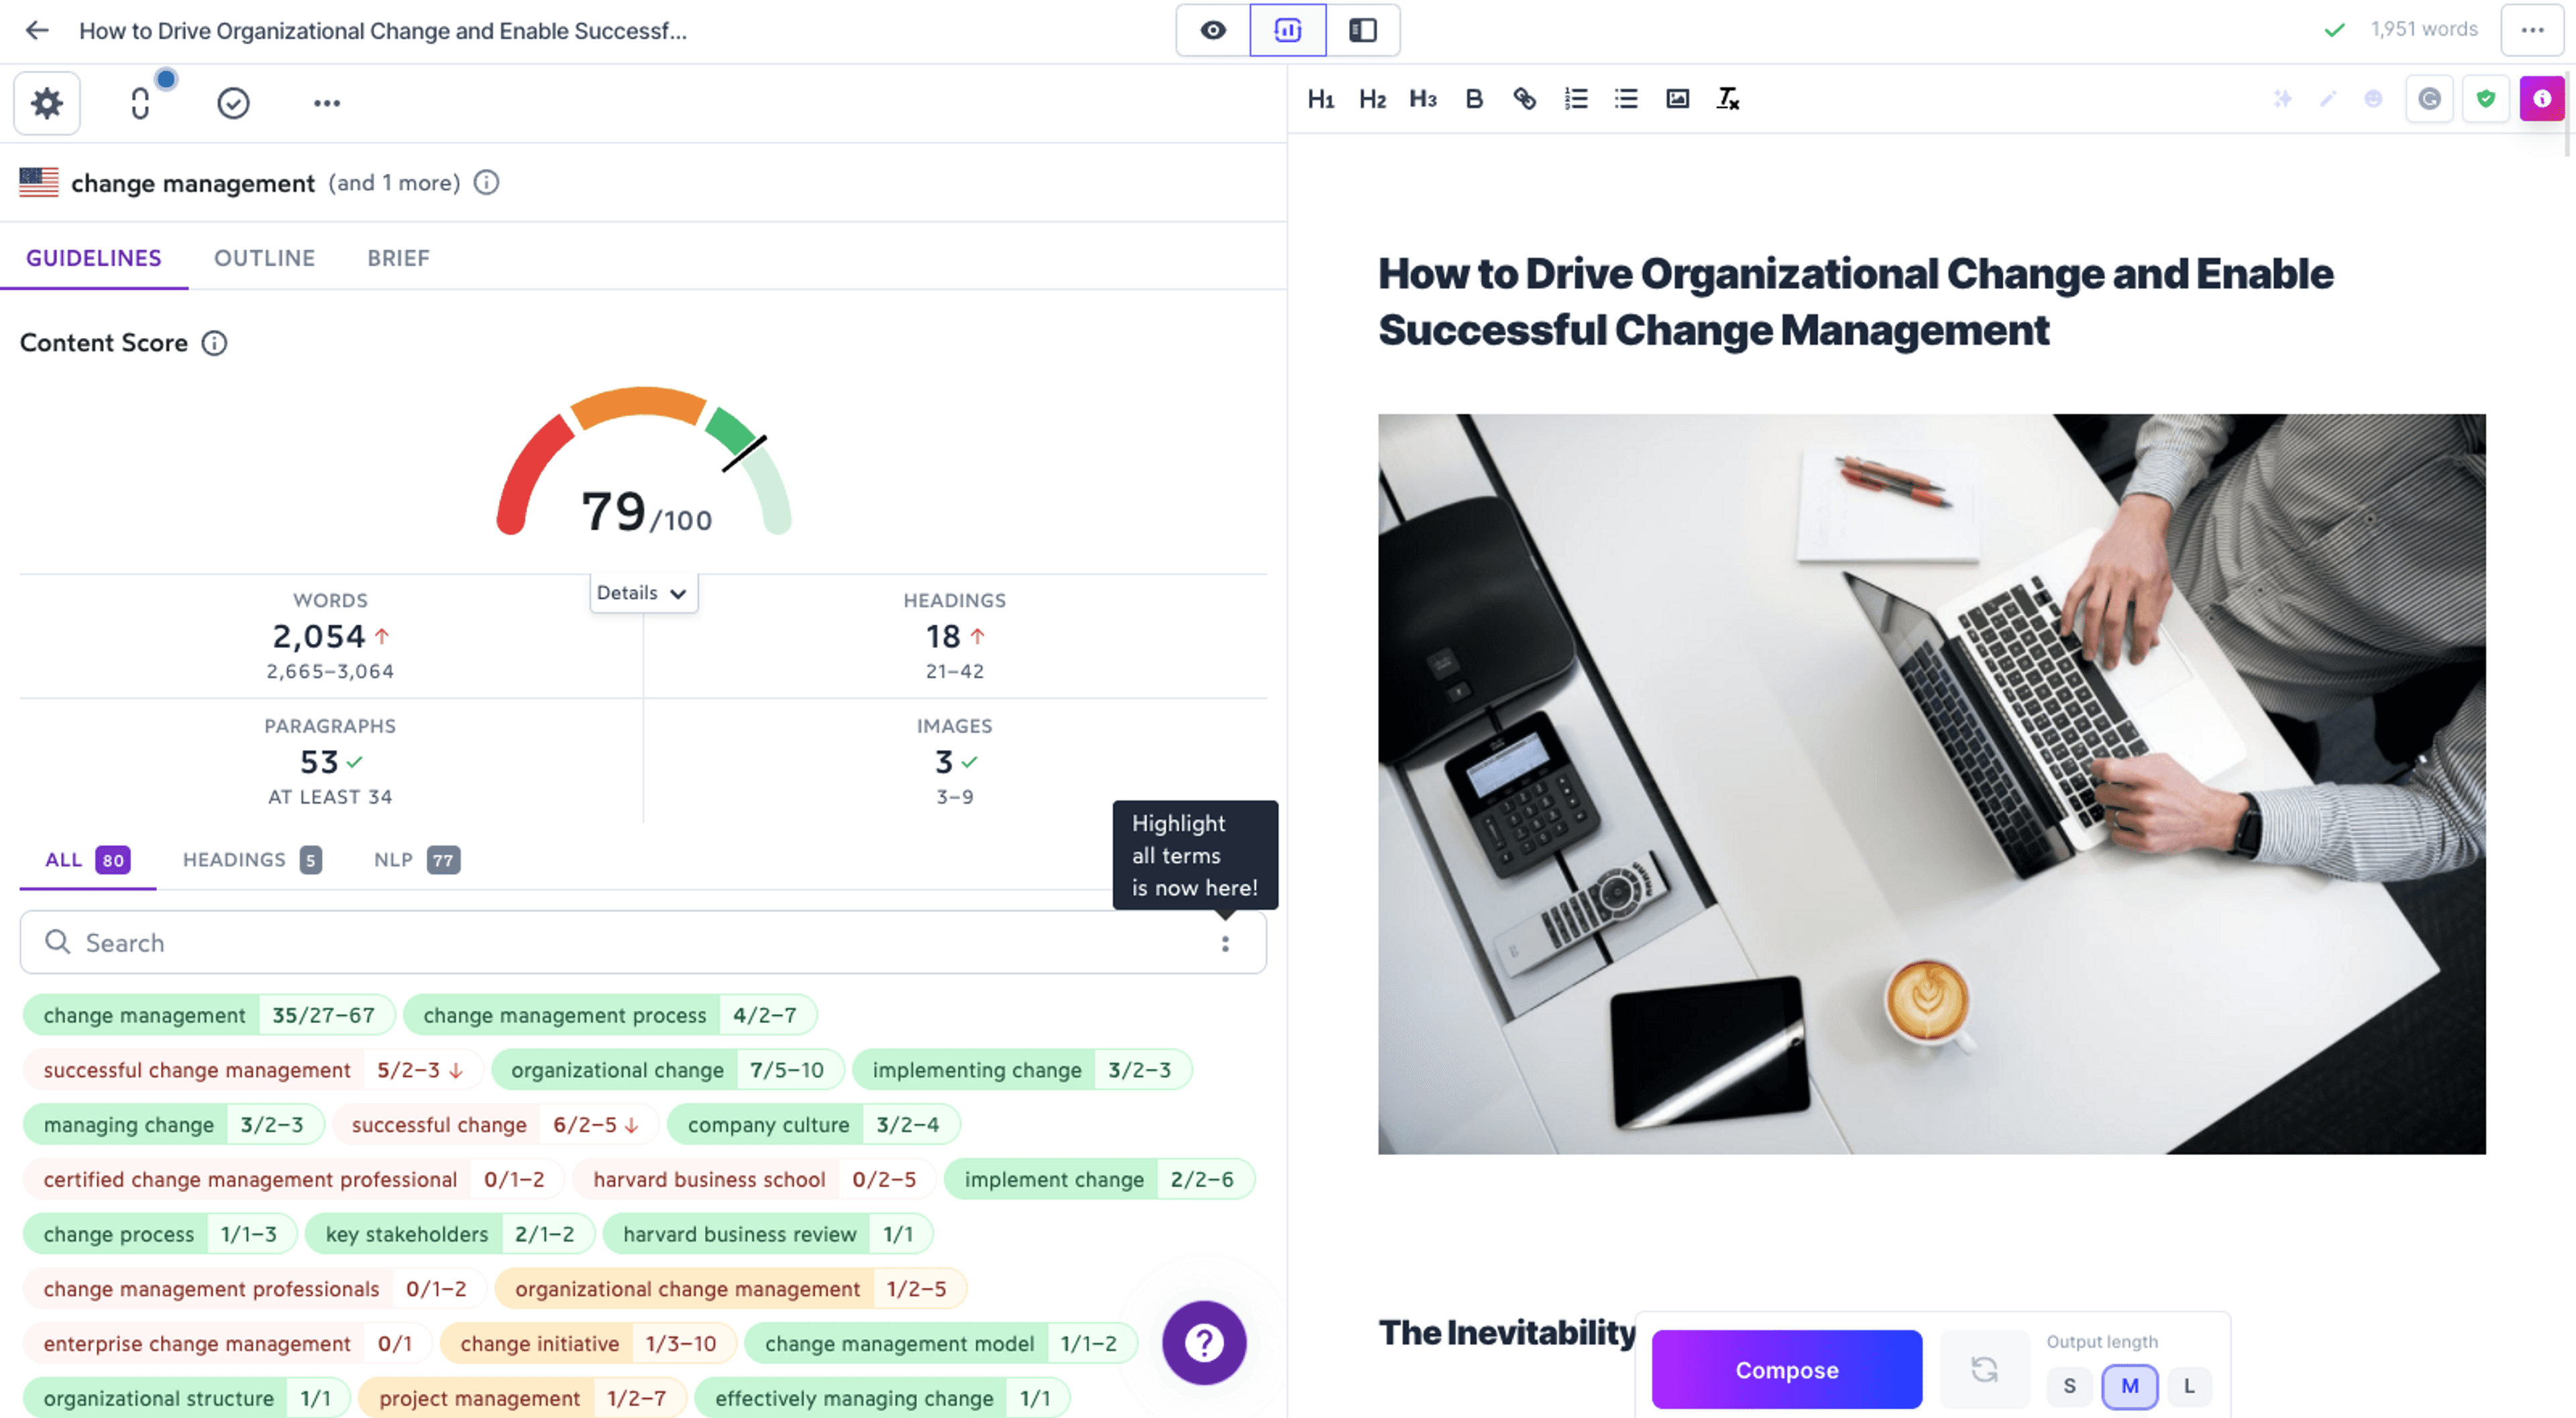The width and height of the screenshot is (2576, 1418).
Task: Expand the NLP 77 filter tab
Action: point(414,859)
